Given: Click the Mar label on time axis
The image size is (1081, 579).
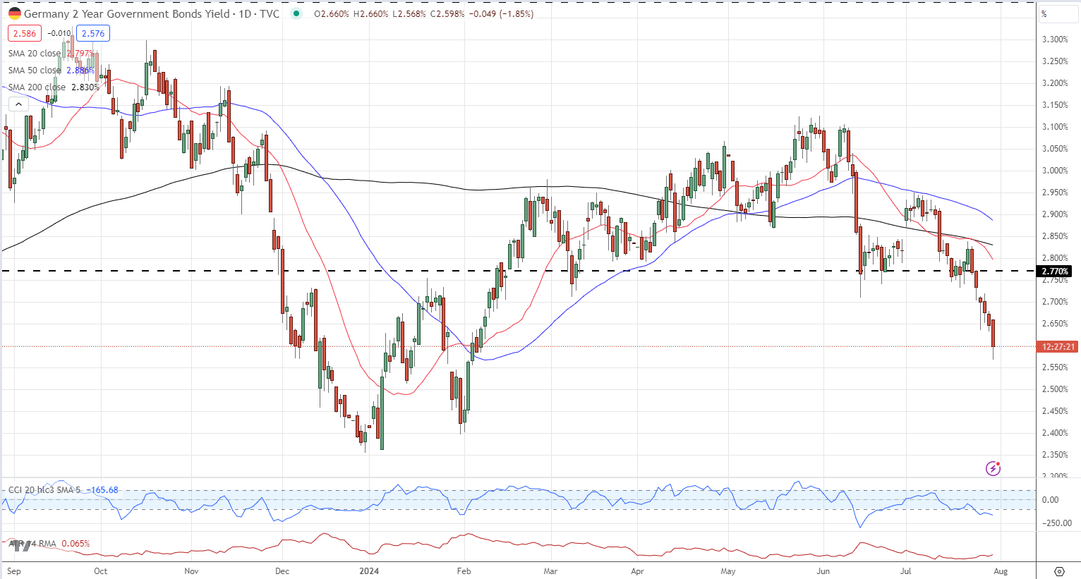Looking at the screenshot, I should click(550, 571).
